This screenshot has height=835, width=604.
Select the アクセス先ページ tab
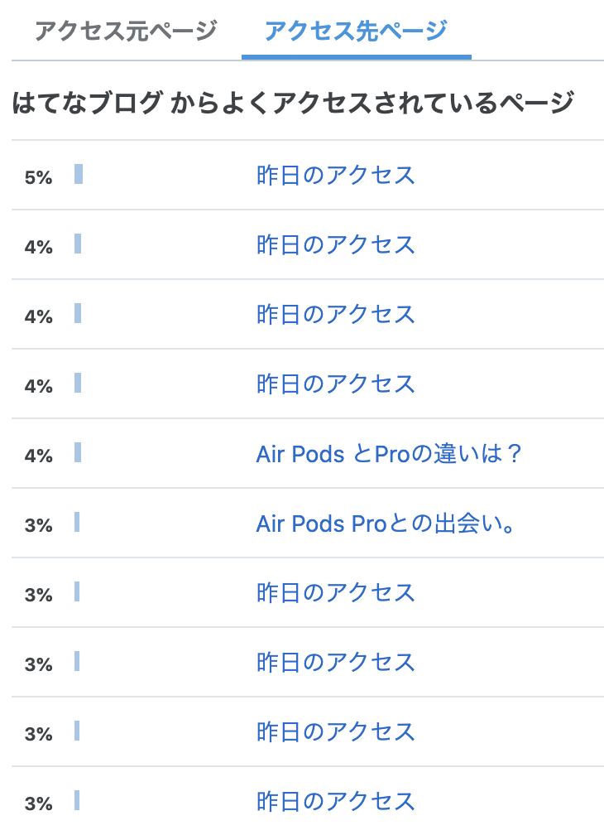tap(356, 31)
